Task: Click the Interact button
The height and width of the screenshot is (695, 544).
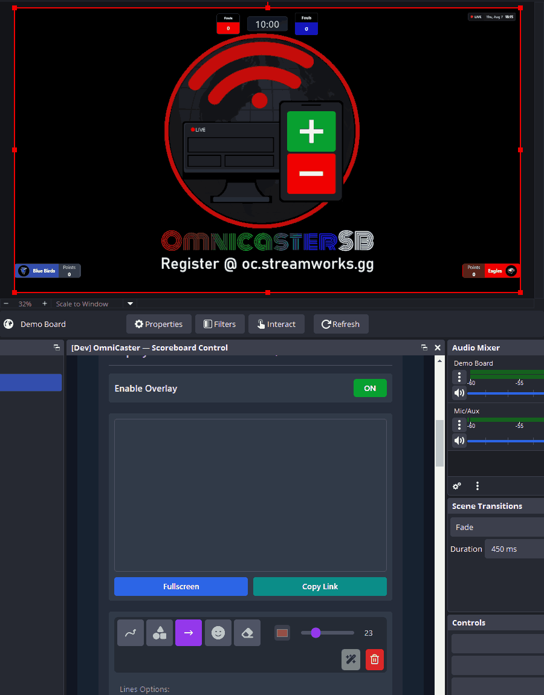Action: click(276, 324)
